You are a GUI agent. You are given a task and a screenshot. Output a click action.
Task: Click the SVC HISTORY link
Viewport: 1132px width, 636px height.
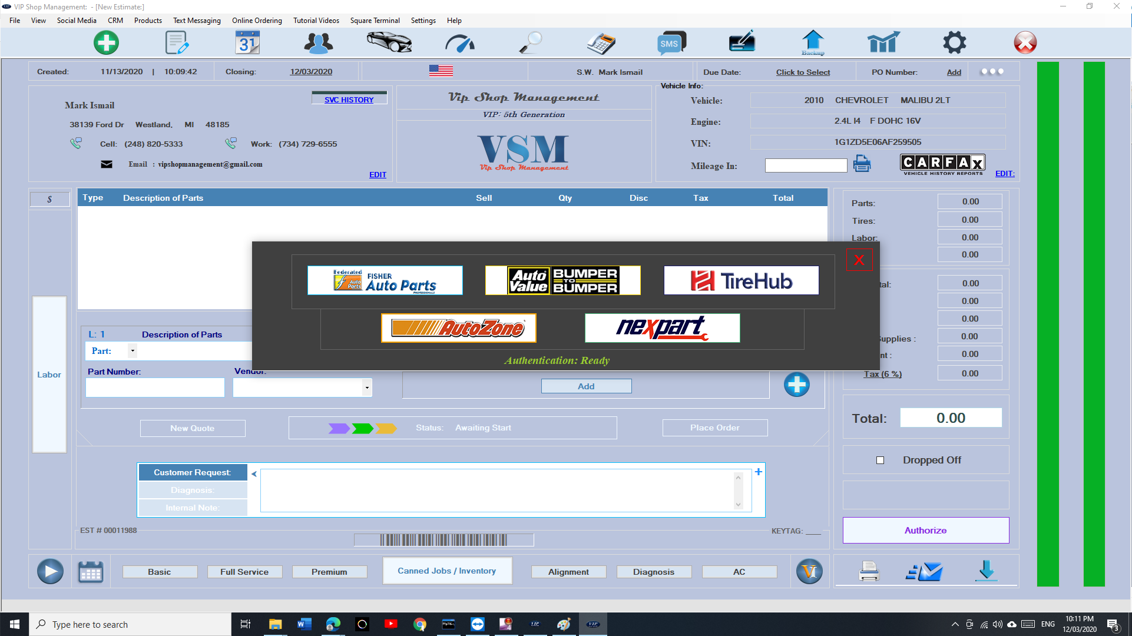pos(349,100)
